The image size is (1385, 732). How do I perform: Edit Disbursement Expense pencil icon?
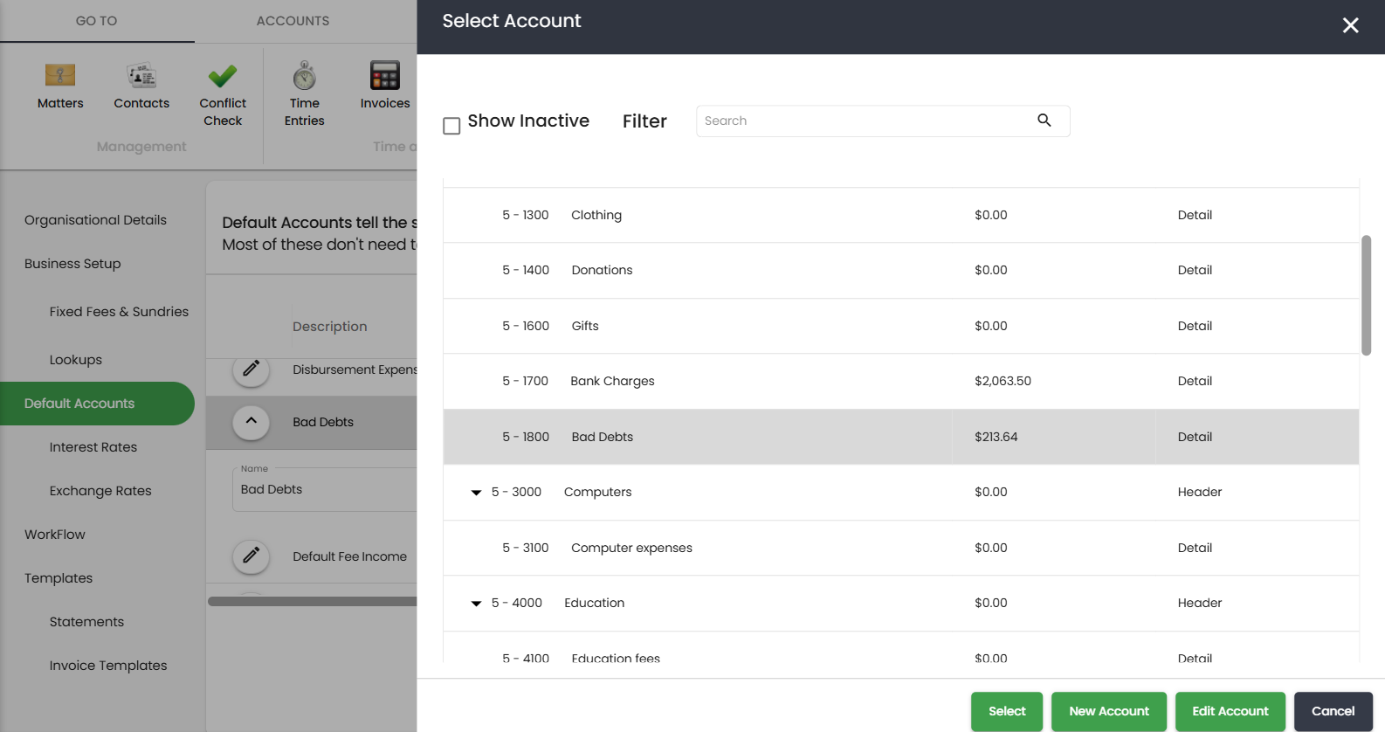click(x=251, y=369)
